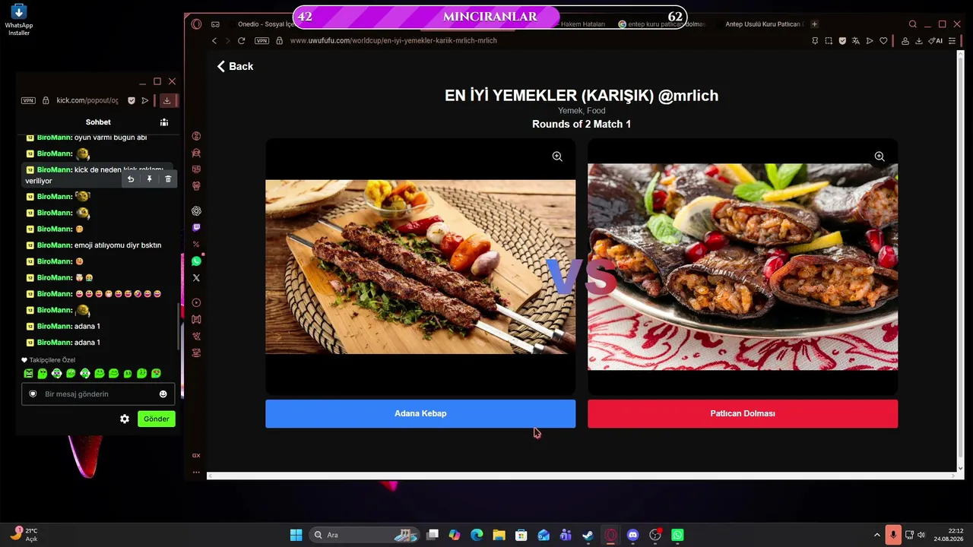This screenshot has width=973, height=547.
Task: Reload the uwufufu page
Action: click(x=242, y=40)
